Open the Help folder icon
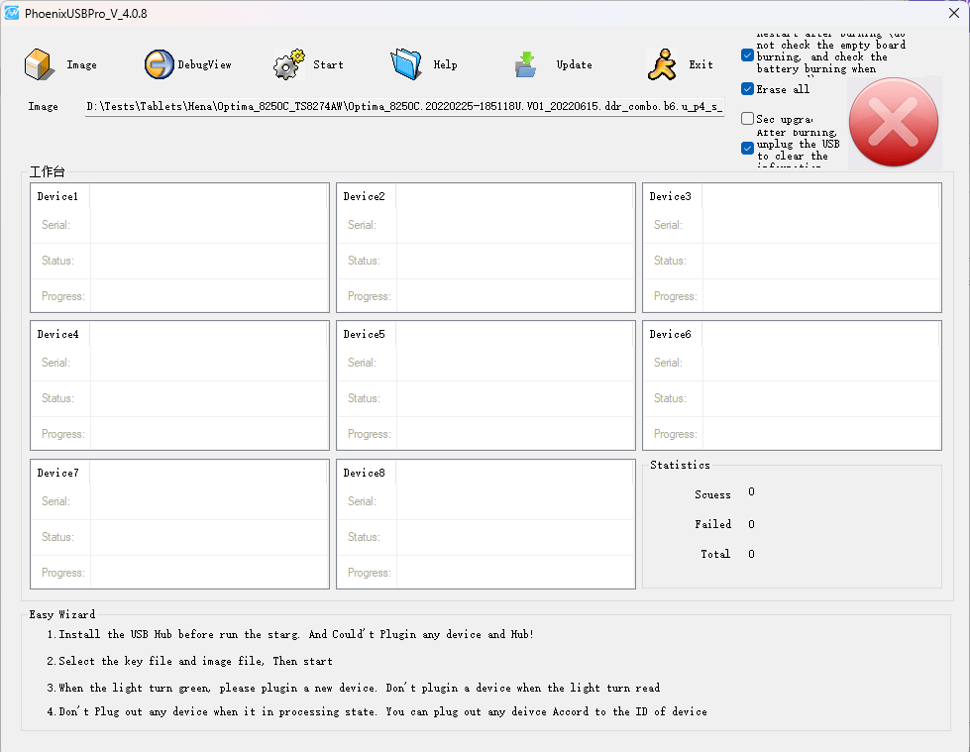This screenshot has width=970, height=752. click(x=406, y=64)
